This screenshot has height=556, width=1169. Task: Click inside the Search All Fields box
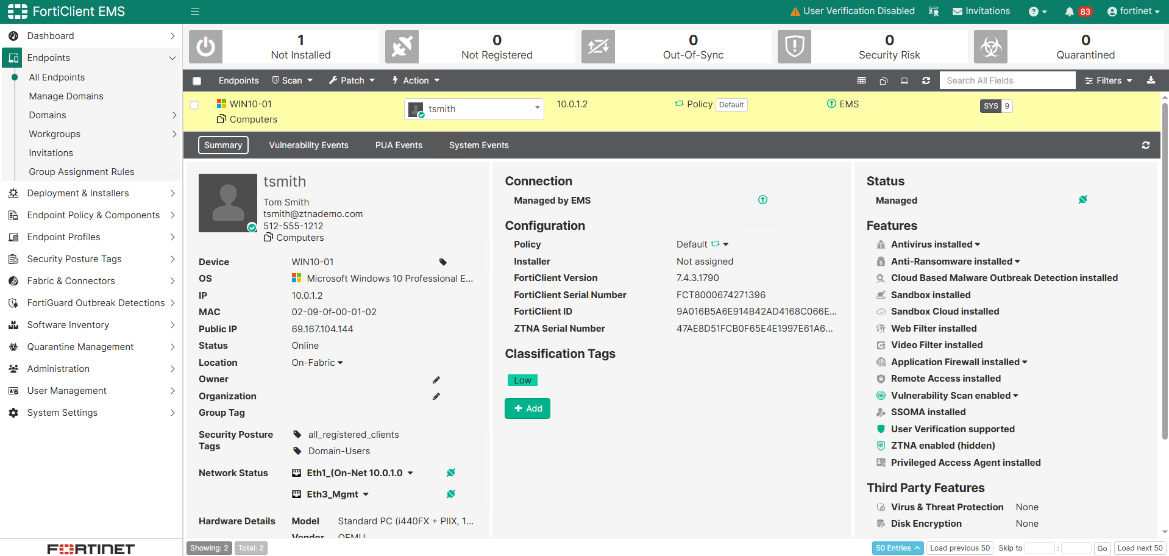pyautogui.click(x=1007, y=80)
